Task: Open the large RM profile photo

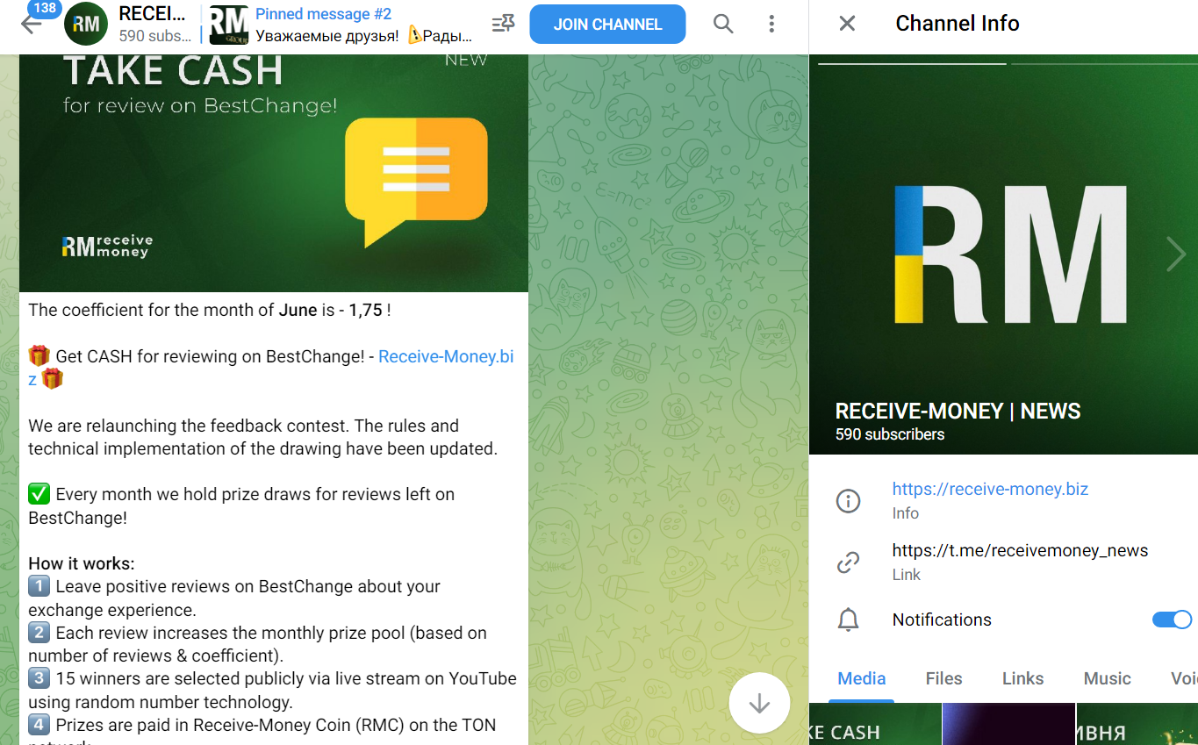Action: pos(1003,254)
